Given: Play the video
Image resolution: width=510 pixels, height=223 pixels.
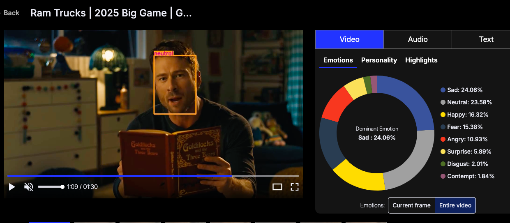Looking at the screenshot, I should (12, 187).
